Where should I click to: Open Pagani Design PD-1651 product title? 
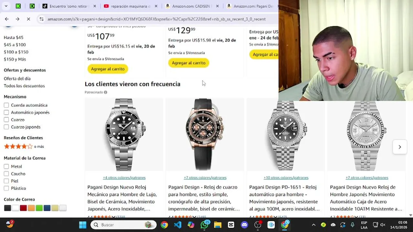pyautogui.click(x=284, y=198)
